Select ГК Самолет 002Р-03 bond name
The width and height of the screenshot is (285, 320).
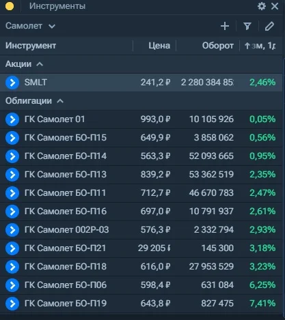click(x=67, y=230)
